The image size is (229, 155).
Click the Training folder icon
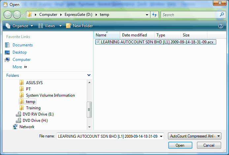(22, 108)
